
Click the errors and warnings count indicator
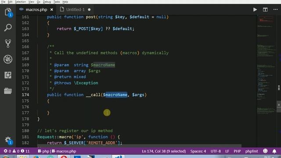click(x=17, y=151)
